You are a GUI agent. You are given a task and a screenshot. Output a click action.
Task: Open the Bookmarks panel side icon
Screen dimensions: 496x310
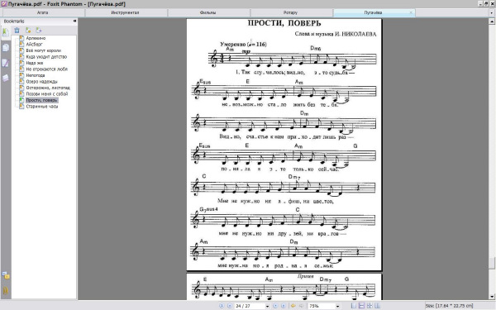point(6,32)
